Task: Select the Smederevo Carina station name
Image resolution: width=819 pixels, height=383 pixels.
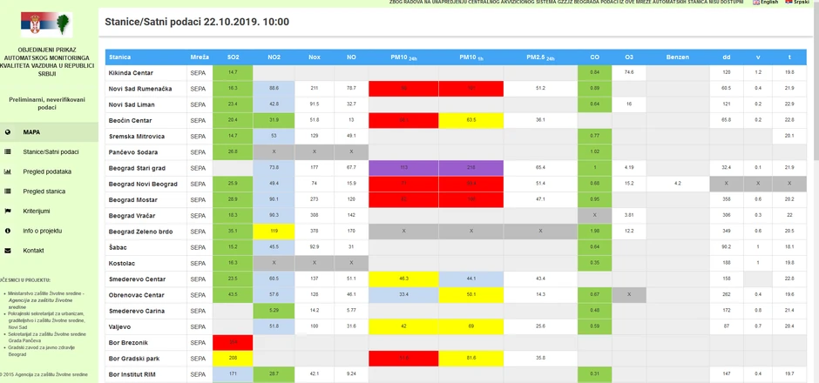Action: [136, 311]
